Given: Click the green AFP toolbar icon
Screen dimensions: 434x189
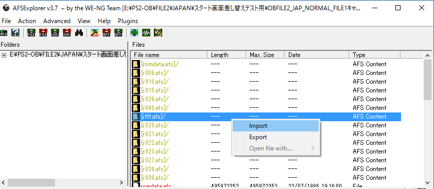Looking at the screenshot, I should tap(118, 33).
